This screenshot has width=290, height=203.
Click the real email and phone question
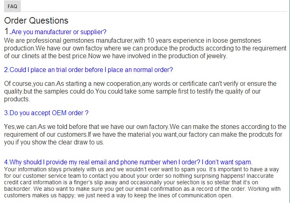pos(128,162)
